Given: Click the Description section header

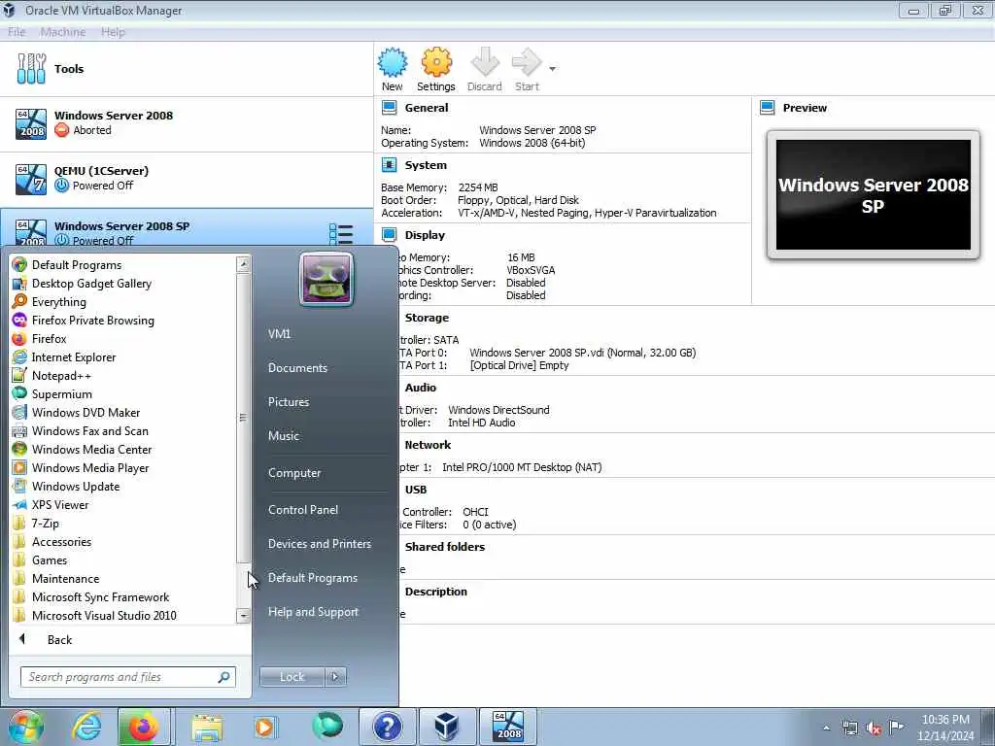Looking at the screenshot, I should [x=436, y=592].
